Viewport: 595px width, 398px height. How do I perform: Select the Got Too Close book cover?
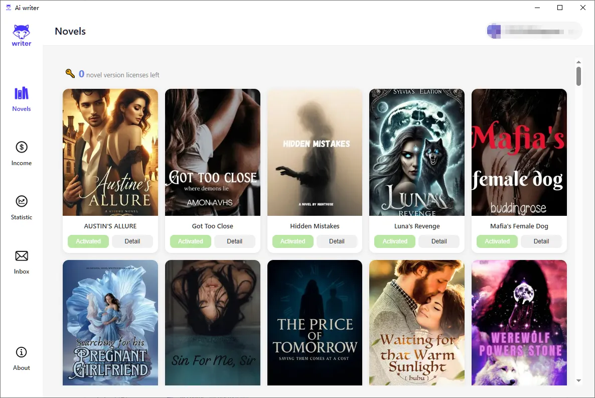click(213, 152)
